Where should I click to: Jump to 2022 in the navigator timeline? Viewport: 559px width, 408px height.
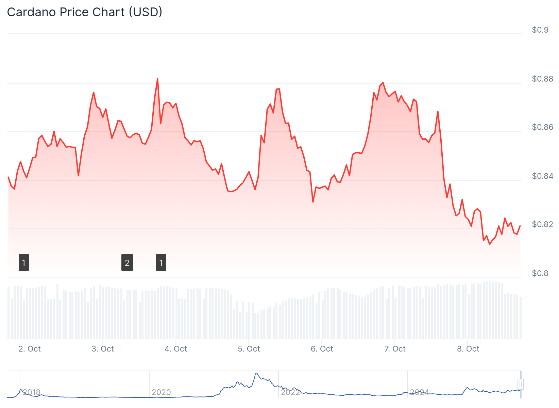[x=290, y=392]
